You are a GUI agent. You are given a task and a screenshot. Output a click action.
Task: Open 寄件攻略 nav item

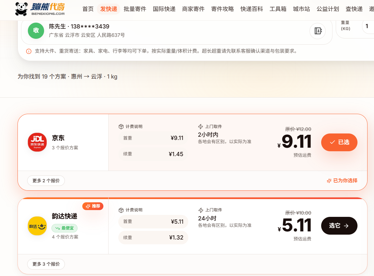[222, 9]
